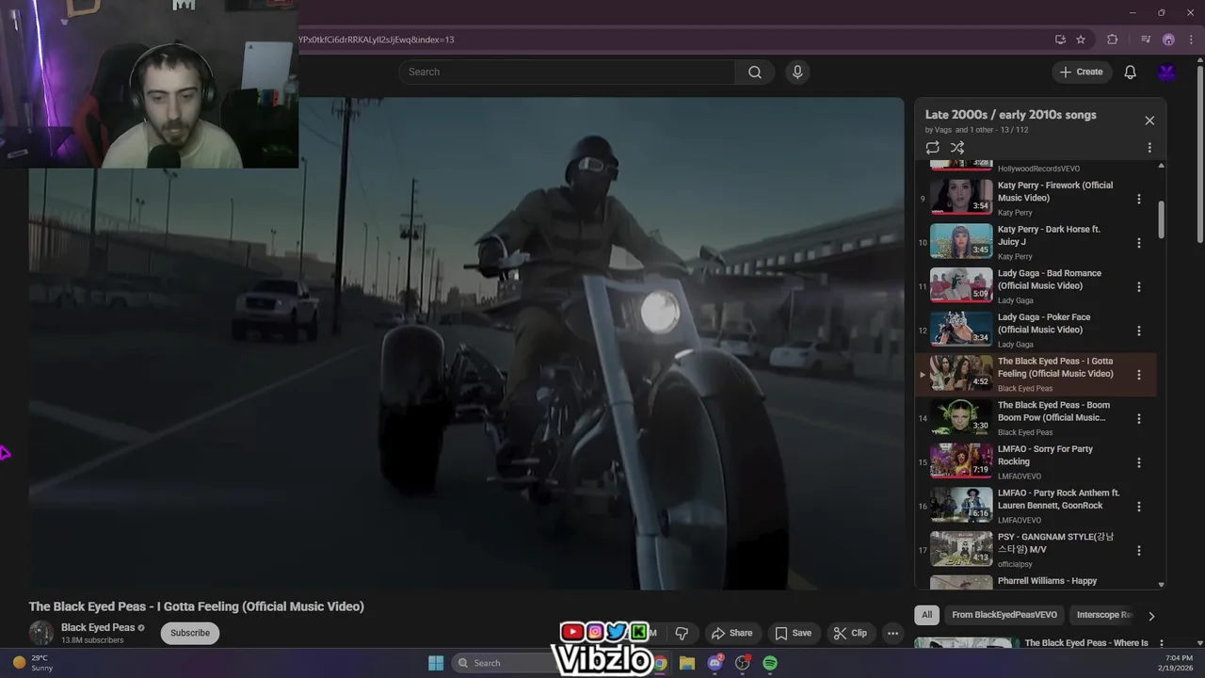Clip the video with scissors button
The width and height of the screenshot is (1205, 678).
(850, 633)
